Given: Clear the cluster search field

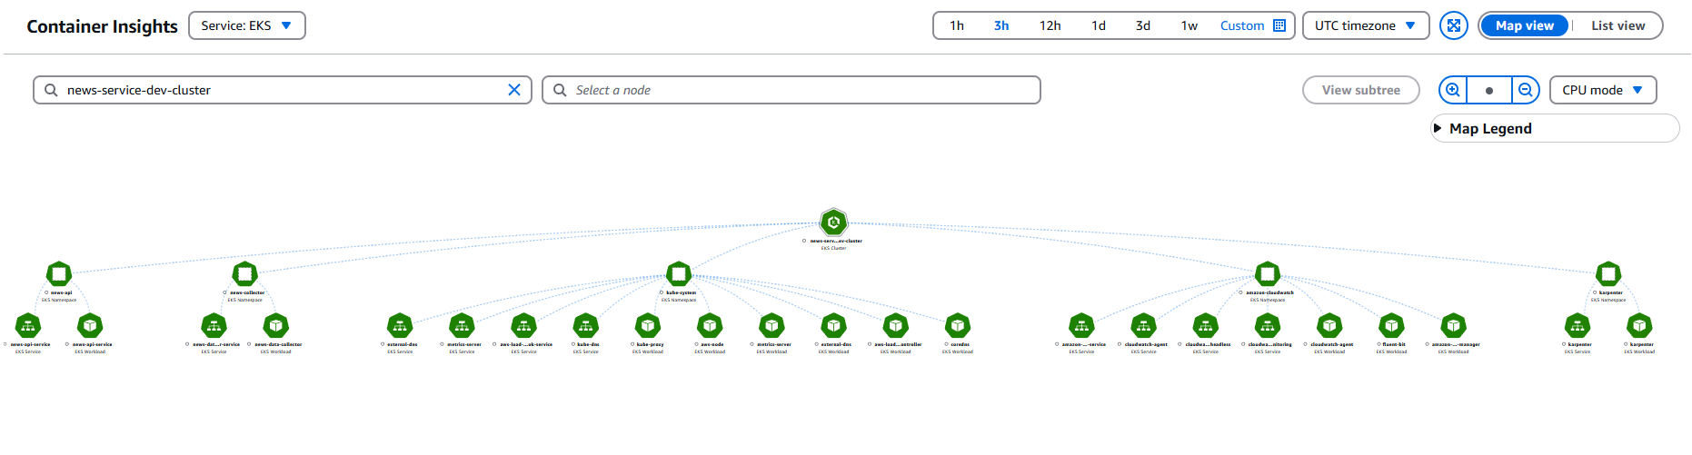Looking at the screenshot, I should 514,90.
